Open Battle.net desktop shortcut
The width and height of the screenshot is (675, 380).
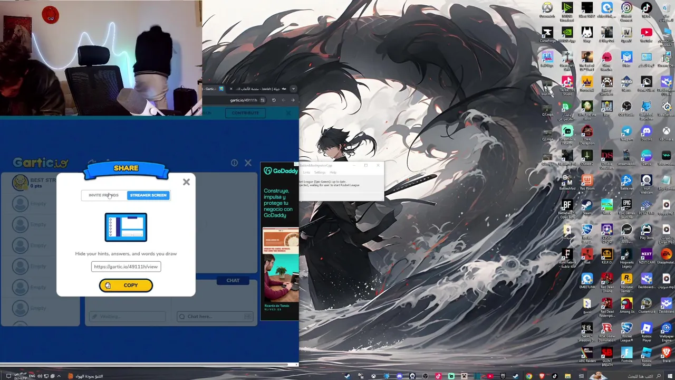(x=626, y=183)
